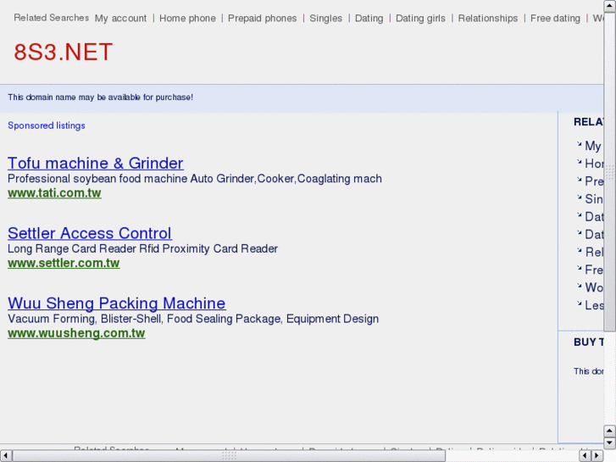Click the vertical scrollbar thumb

610,172
